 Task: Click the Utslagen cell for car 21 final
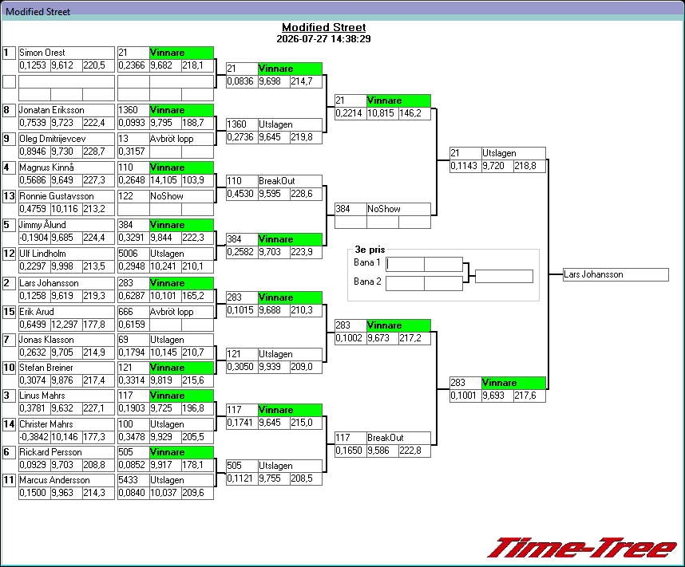click(x=514, y=153)
